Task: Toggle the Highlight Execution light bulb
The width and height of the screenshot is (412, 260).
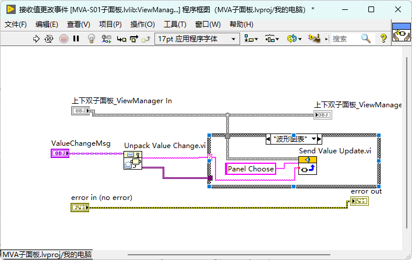Action: pyautogui.click(x=91, y=39)
